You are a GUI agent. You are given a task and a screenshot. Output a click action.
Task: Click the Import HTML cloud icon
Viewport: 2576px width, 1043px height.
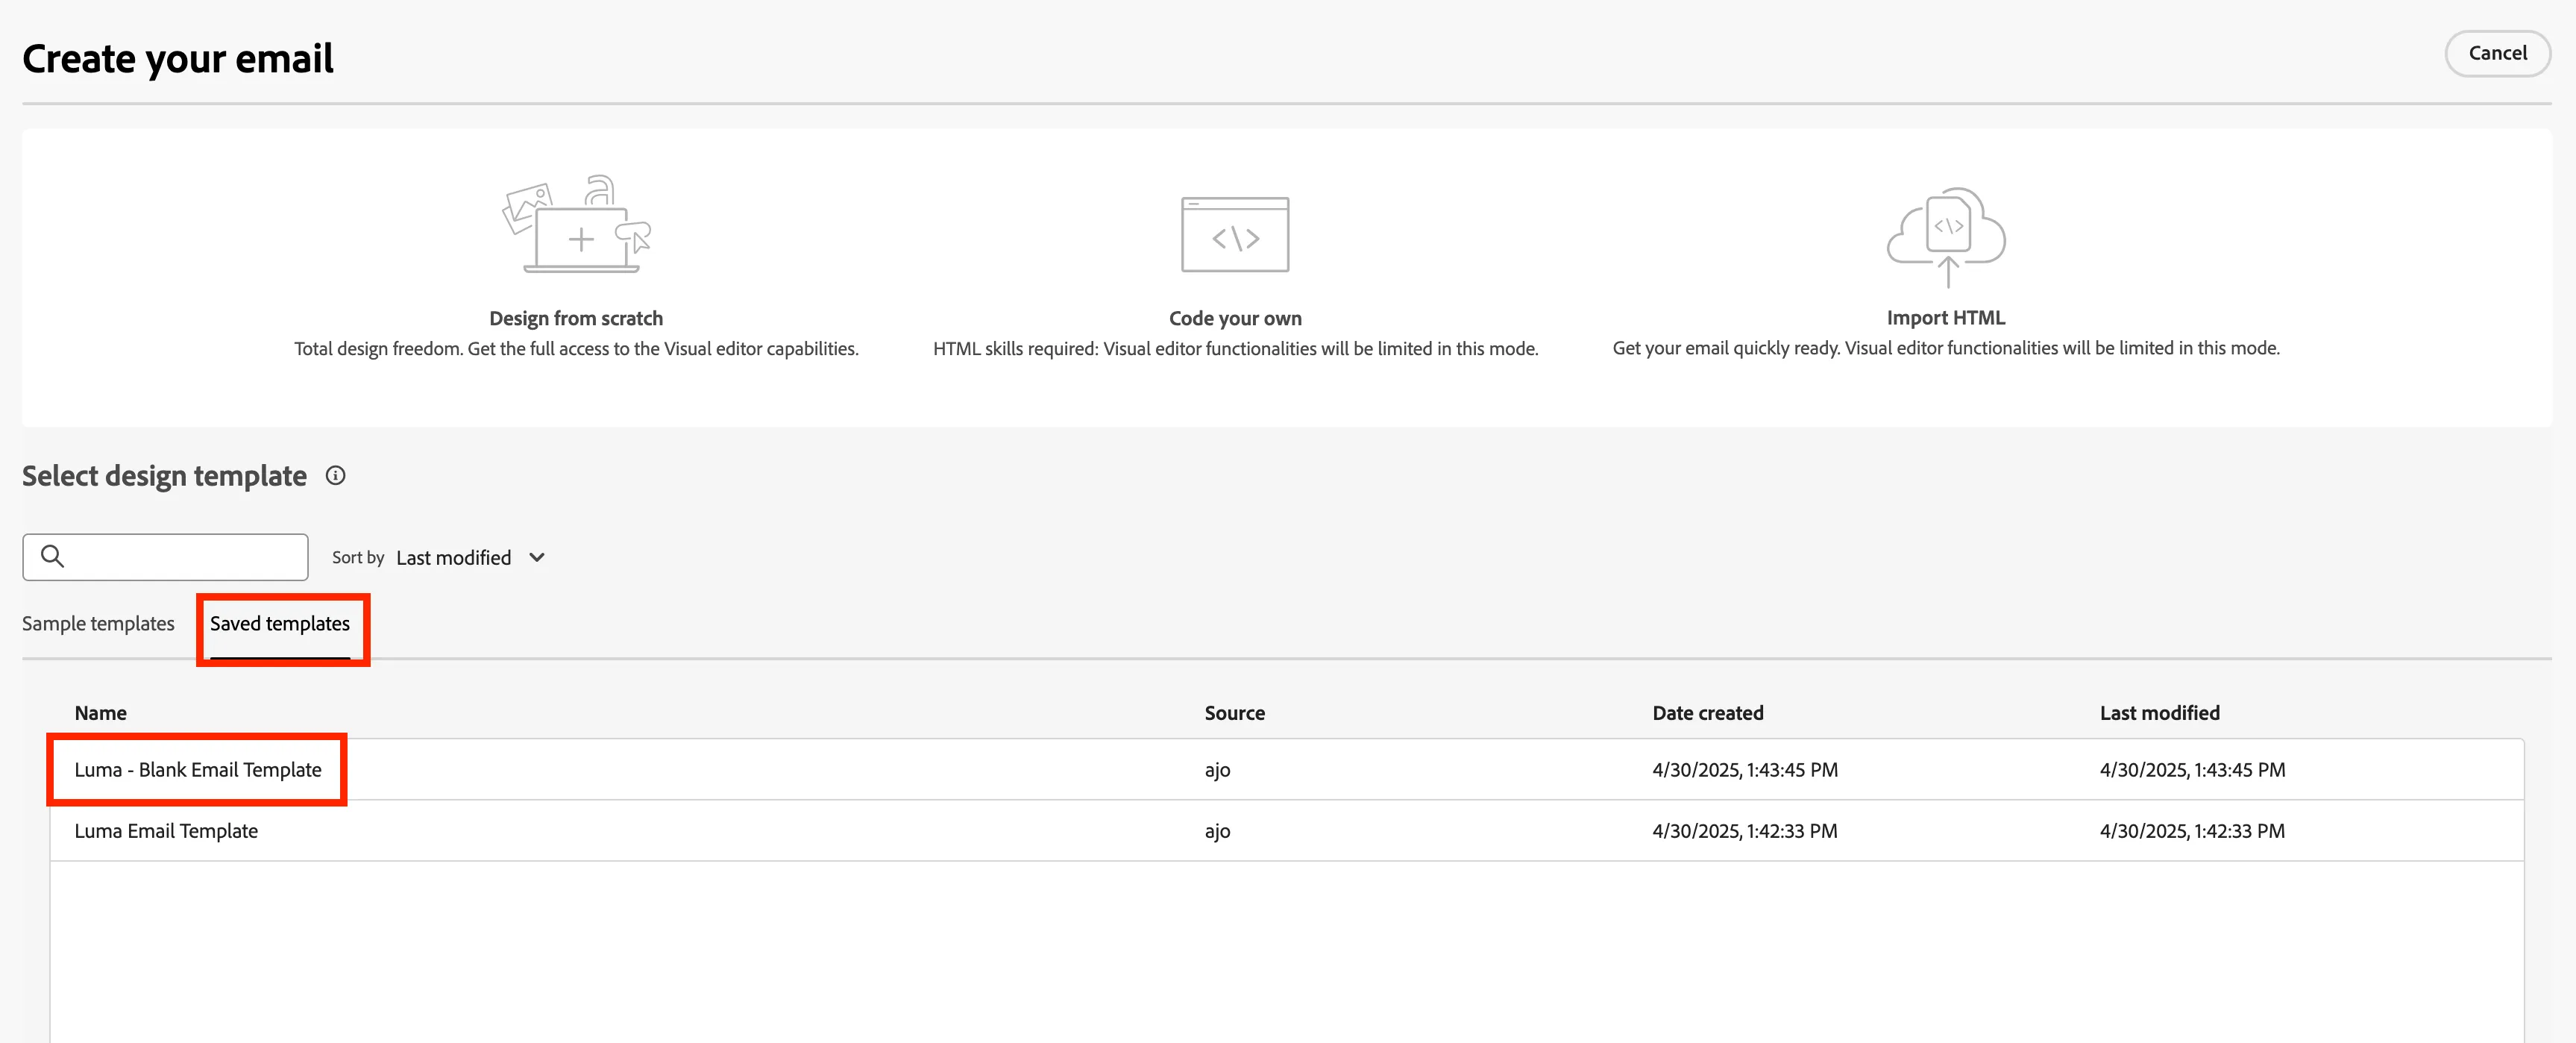[x=1946, y=237]
